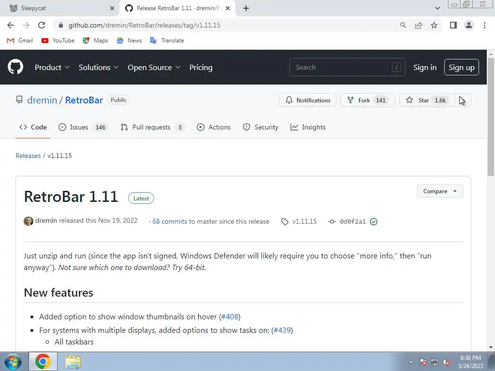Open the Pricing page
Viewport: 495px width, 371px height.
pos(201,68)
